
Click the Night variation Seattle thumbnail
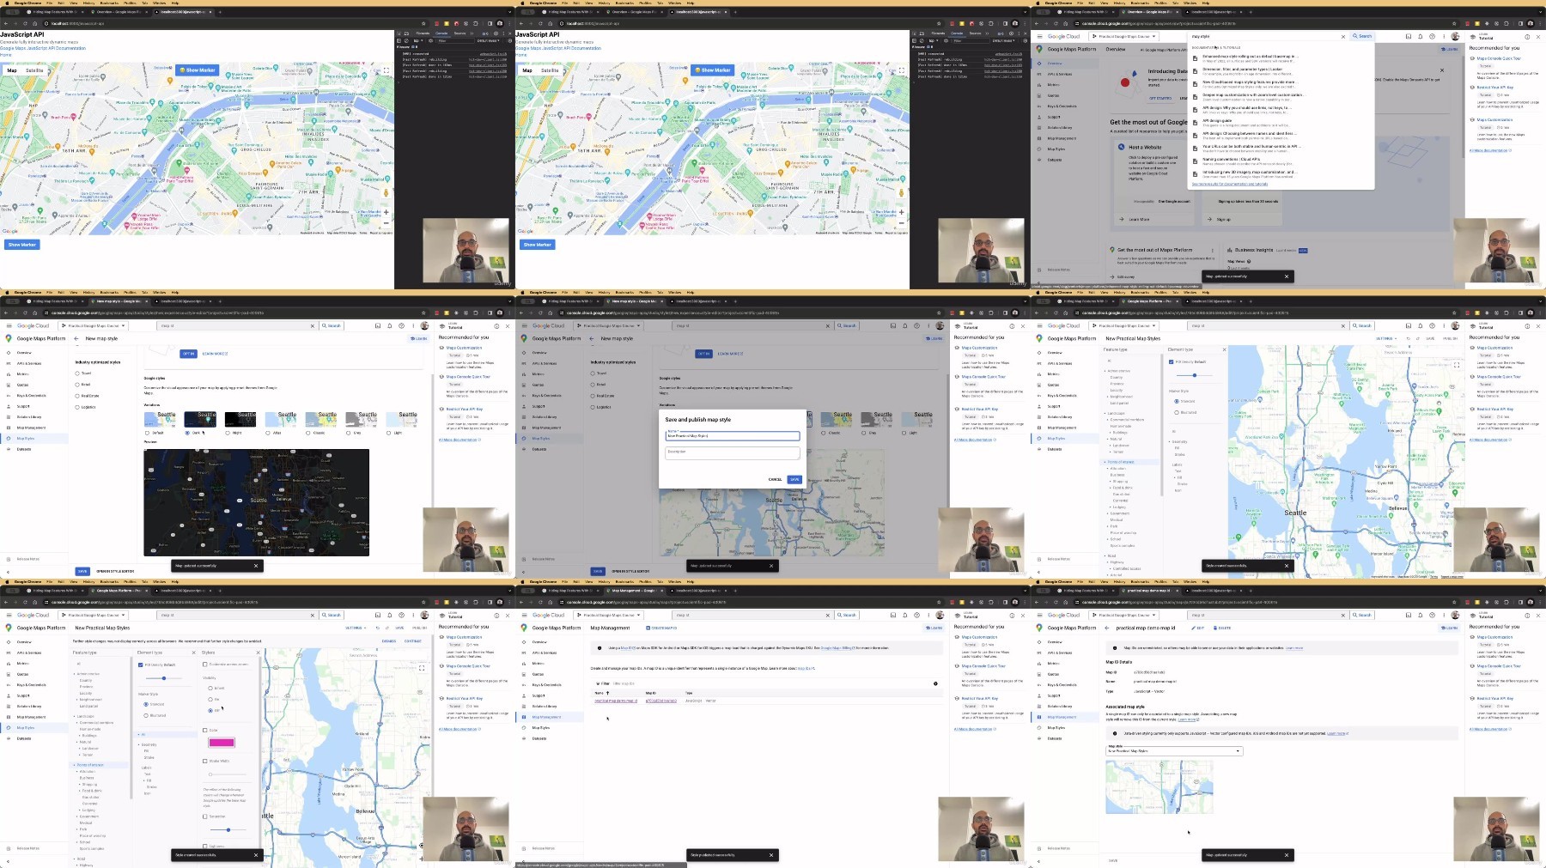240,419
